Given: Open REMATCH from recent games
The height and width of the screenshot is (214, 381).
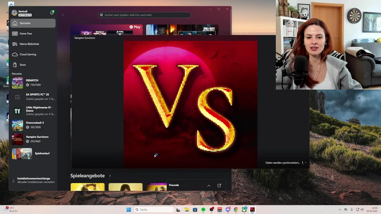Looking at the screenshot, I should pyautogui.click(x=33, y=83).
